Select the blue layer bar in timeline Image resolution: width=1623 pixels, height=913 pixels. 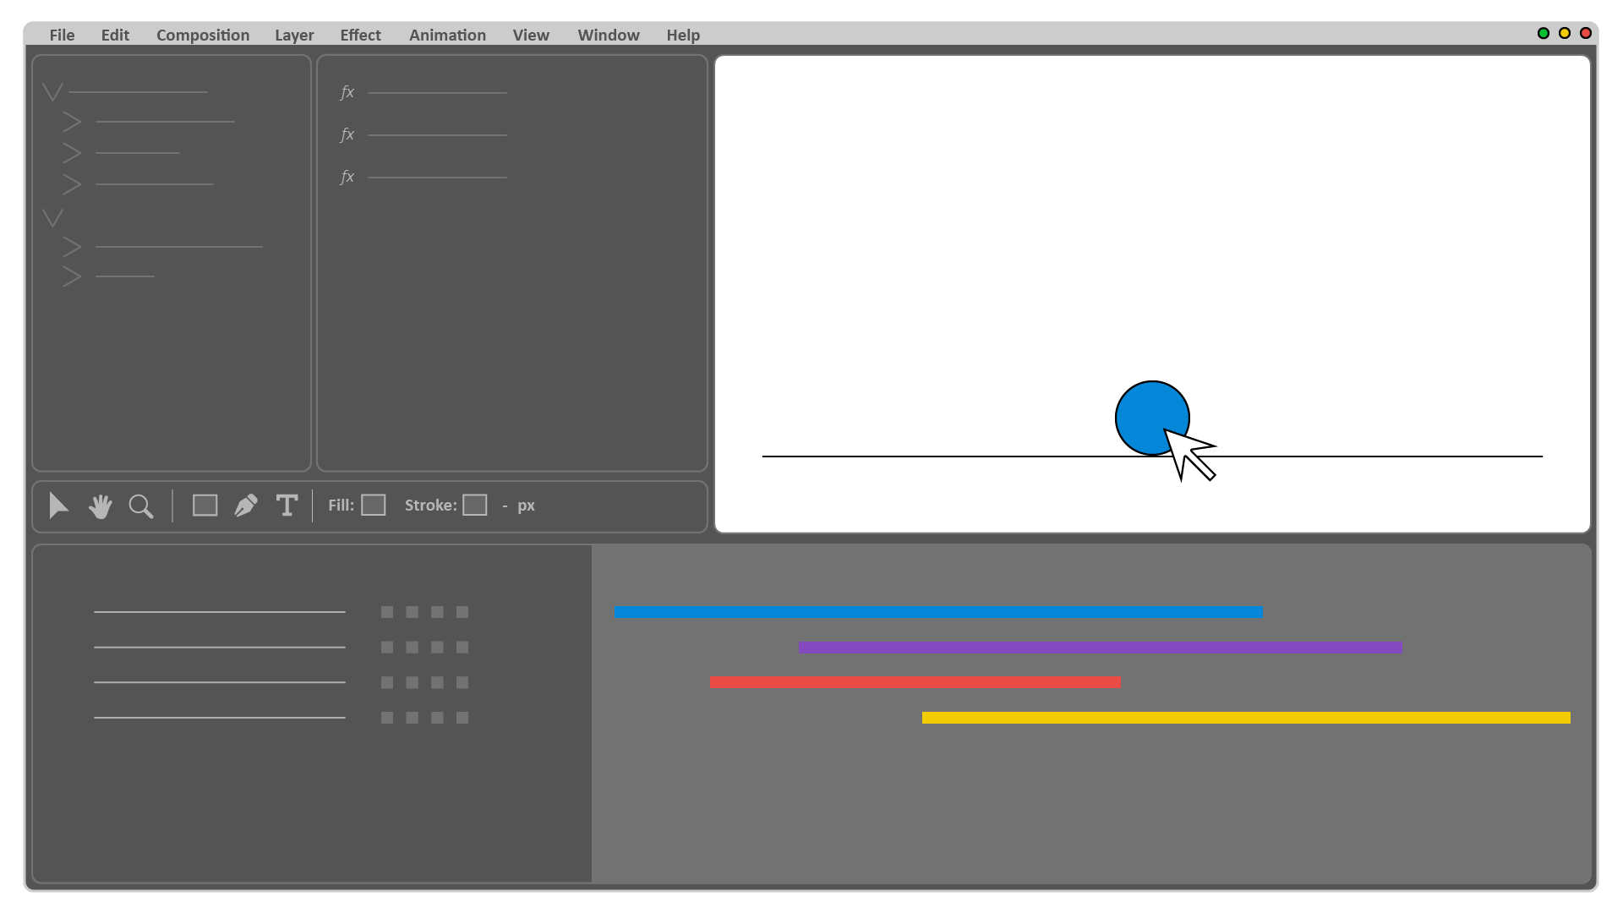(x=938, y=613)
